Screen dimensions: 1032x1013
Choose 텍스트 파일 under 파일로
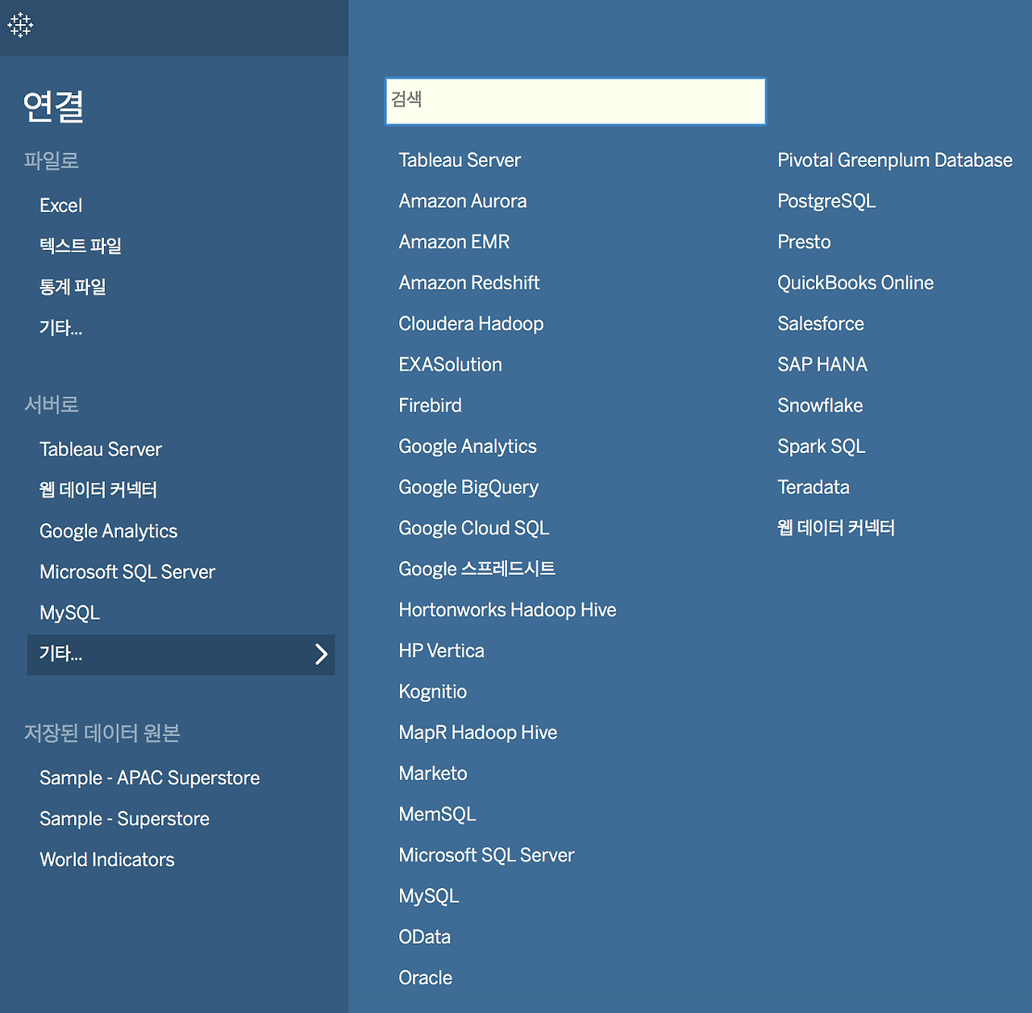coord(81,246)
